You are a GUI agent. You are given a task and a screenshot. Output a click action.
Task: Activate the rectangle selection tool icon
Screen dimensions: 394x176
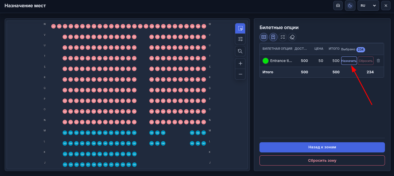point(240,28)
